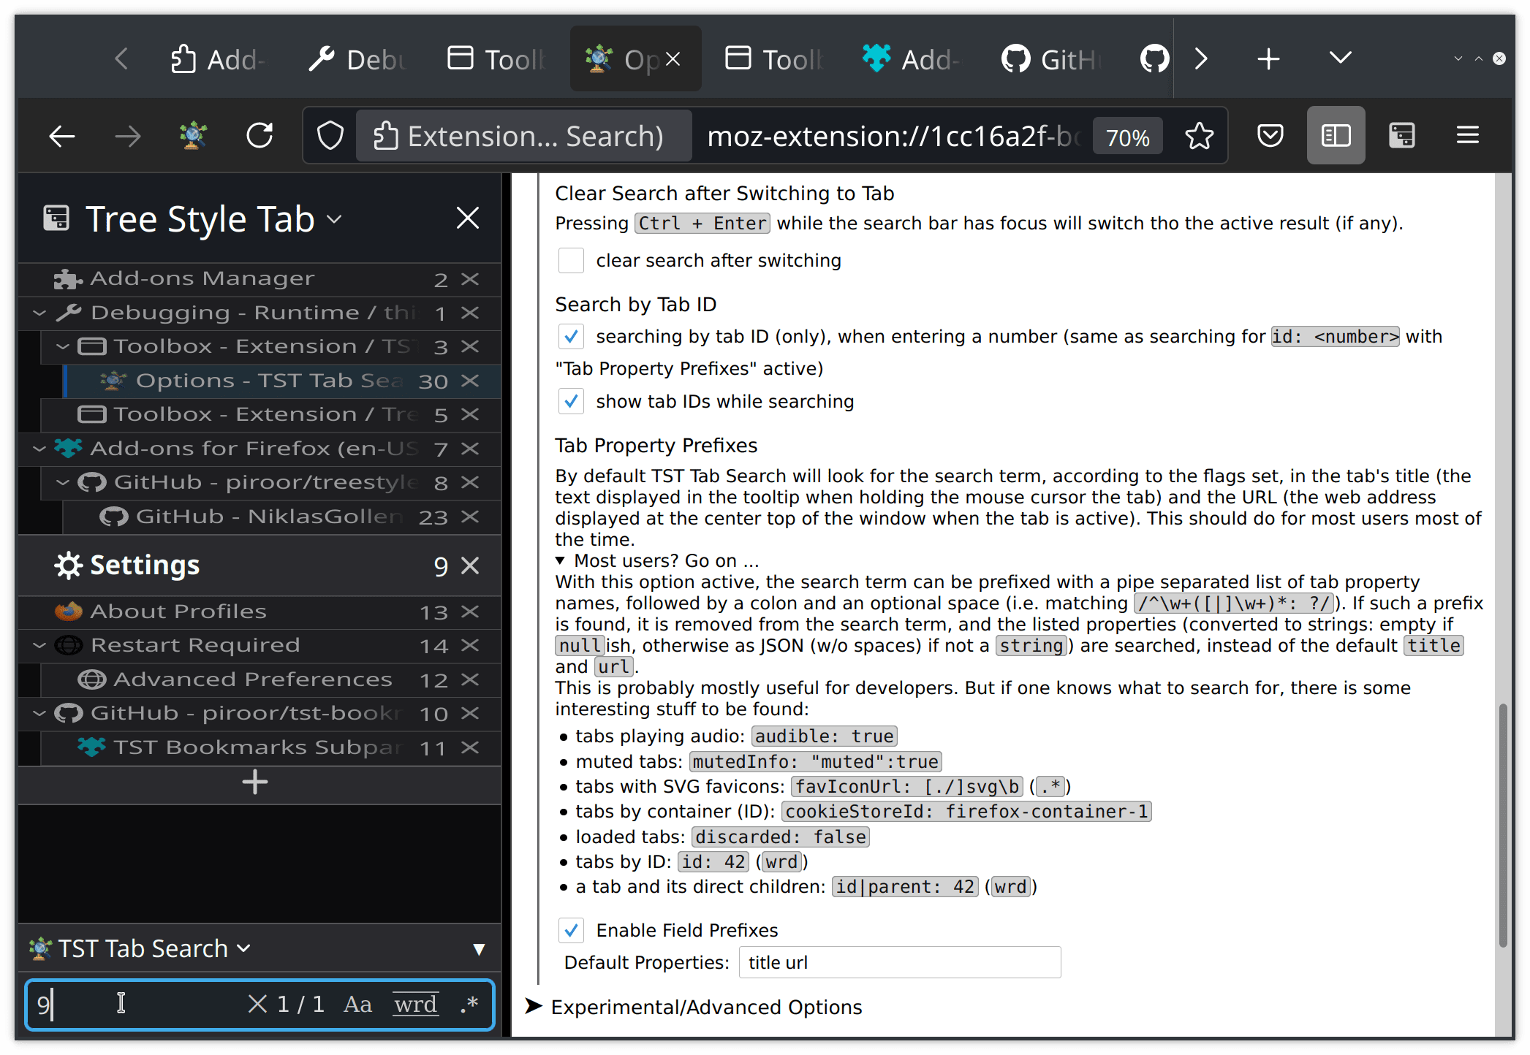Click the TST Tab Search icon near back button
1530x1055 pixels.
194,137
